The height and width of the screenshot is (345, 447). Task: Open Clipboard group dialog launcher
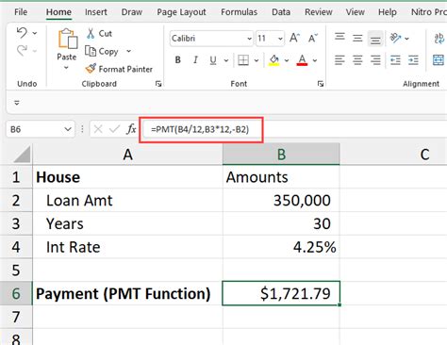[x=158, y=84]
